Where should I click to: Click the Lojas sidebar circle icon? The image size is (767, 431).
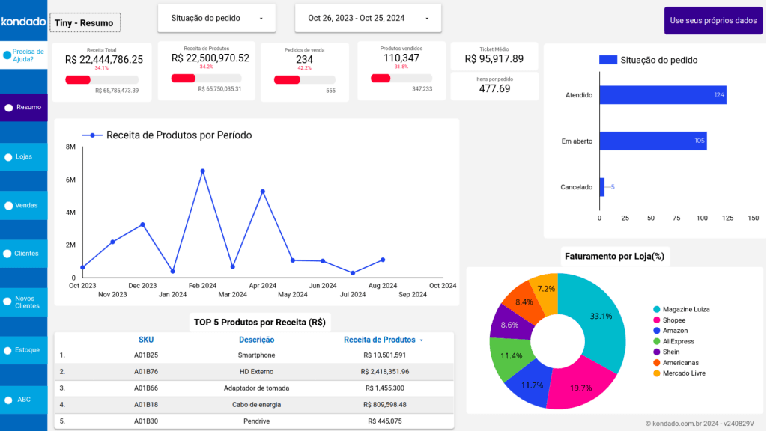pos(9,157)
